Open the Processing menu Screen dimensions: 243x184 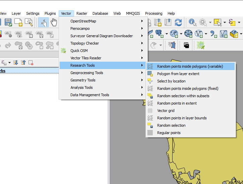154,13
